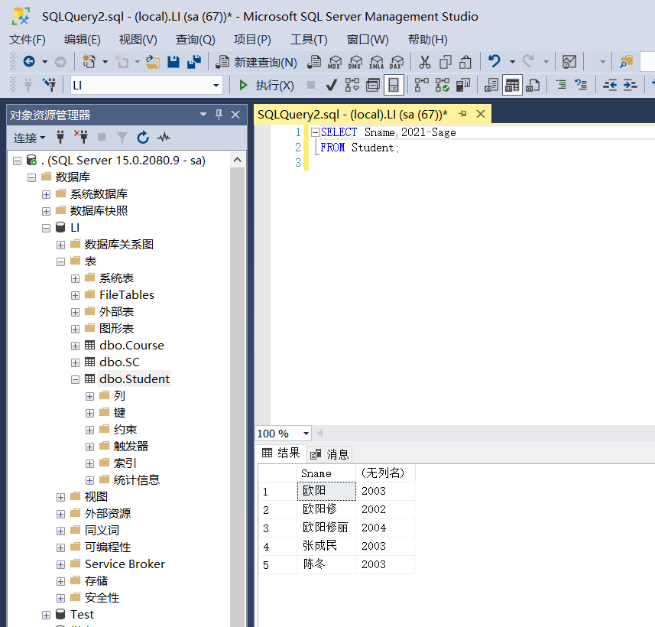Toggle IntelliSense enabled
The height and width of the screenshot is (627, 655).
click(x=394, y=86)
